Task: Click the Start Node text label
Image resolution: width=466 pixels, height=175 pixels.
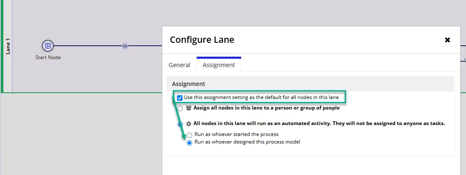Action: [x=48, y=57]
